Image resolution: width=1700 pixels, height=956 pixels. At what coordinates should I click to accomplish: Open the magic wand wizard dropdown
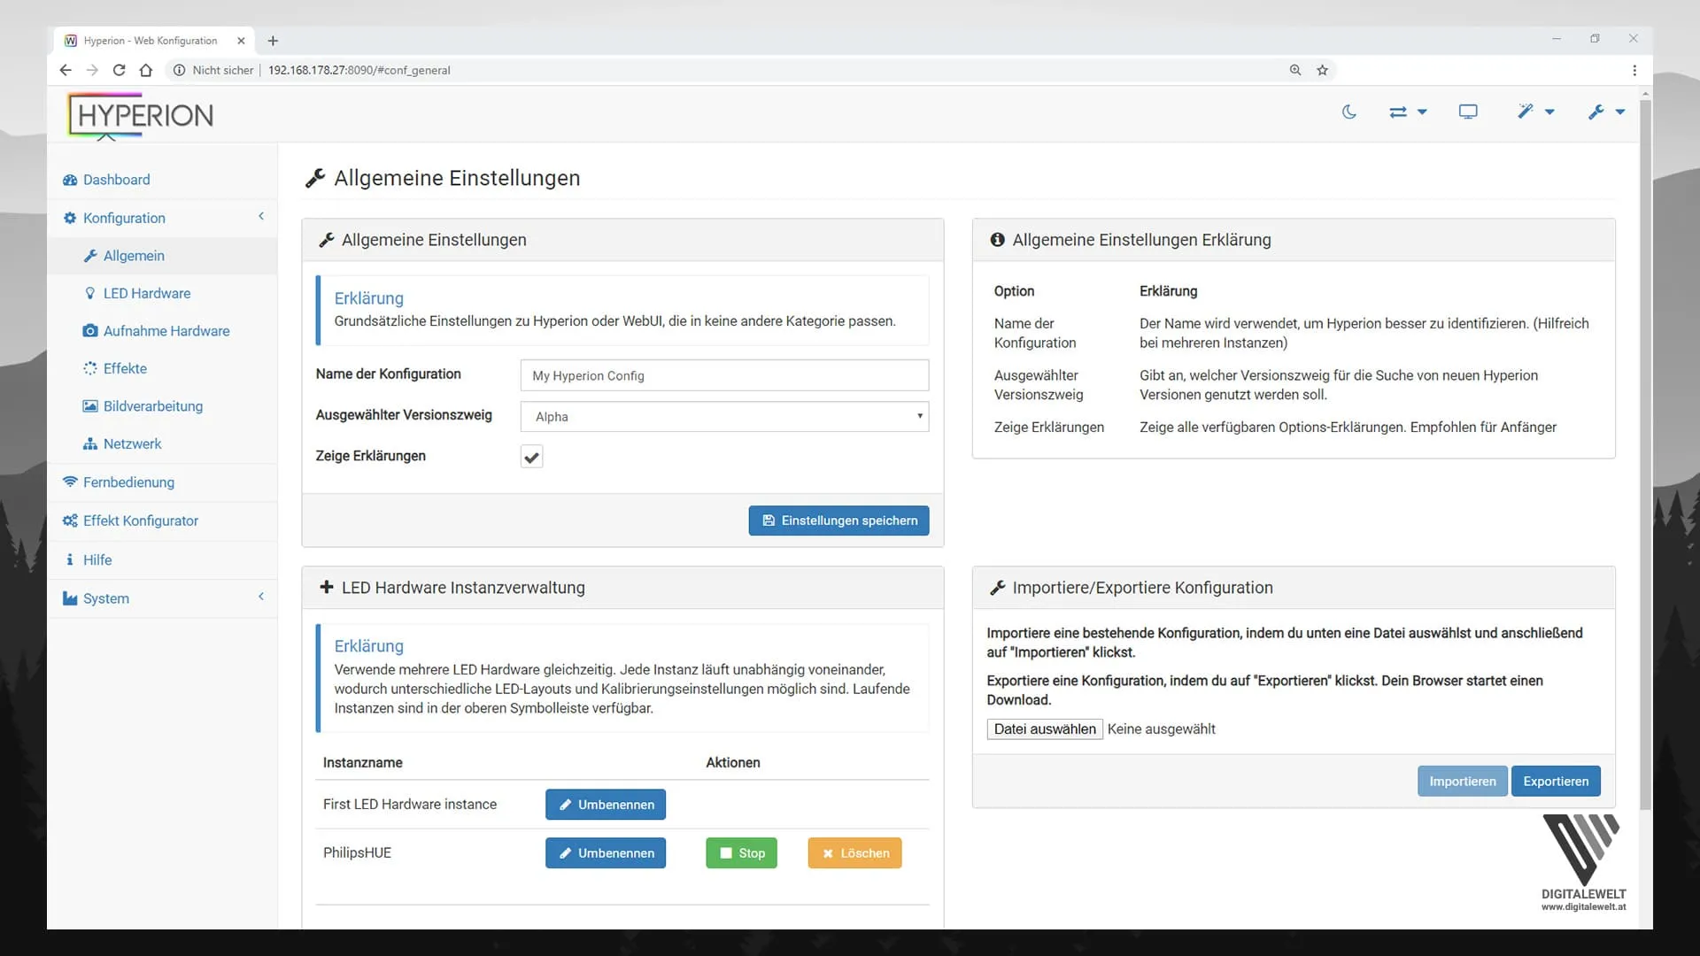(1536, 112)
